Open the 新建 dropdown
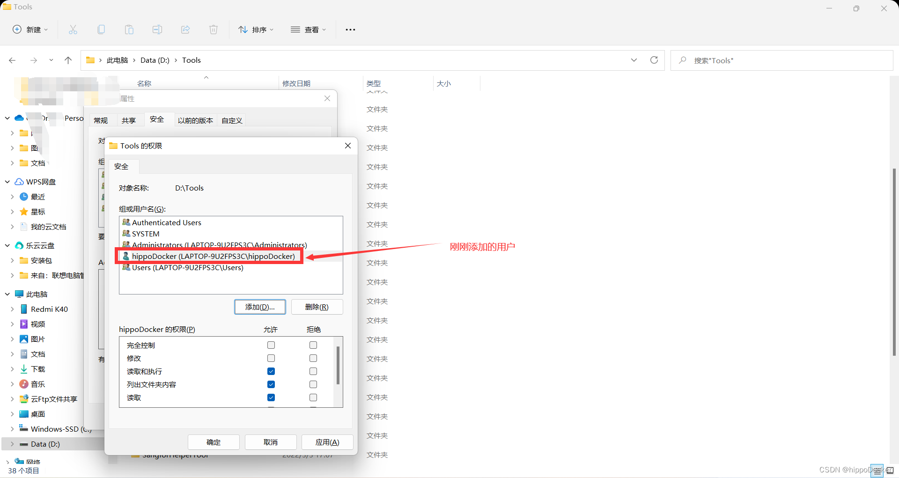 [x=30, y=29]
